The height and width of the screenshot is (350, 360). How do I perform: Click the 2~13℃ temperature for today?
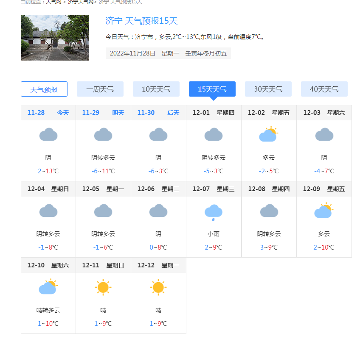pos(48,171)
